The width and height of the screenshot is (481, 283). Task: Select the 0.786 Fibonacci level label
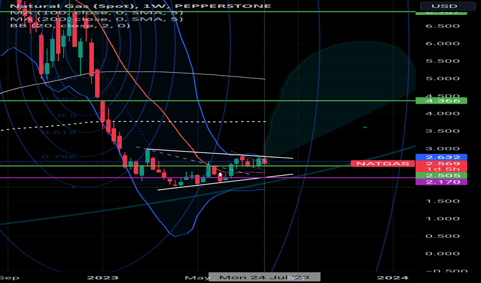pyautogui.click(x=59, y=156)
